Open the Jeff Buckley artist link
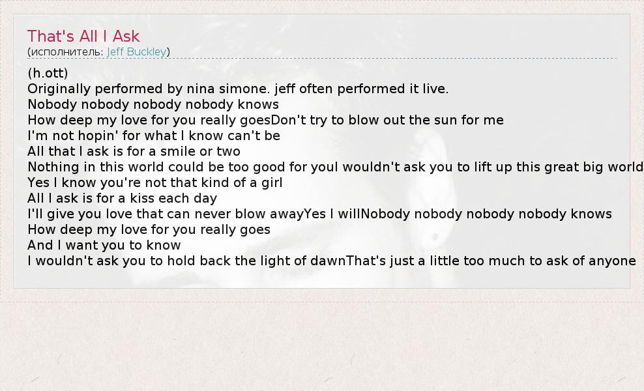This screenshot has width=644, height=391. click(136, 51)
